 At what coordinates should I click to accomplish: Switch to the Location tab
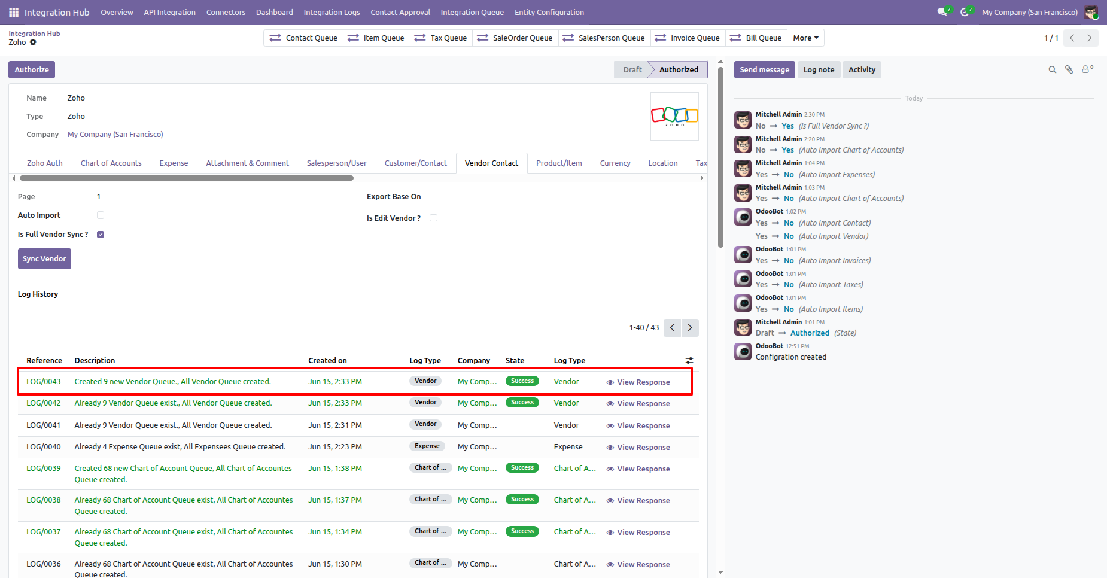tap(663, 163)
